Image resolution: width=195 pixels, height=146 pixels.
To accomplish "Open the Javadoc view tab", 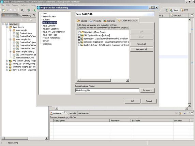I will pyautogui.click(x=73, y=113).
